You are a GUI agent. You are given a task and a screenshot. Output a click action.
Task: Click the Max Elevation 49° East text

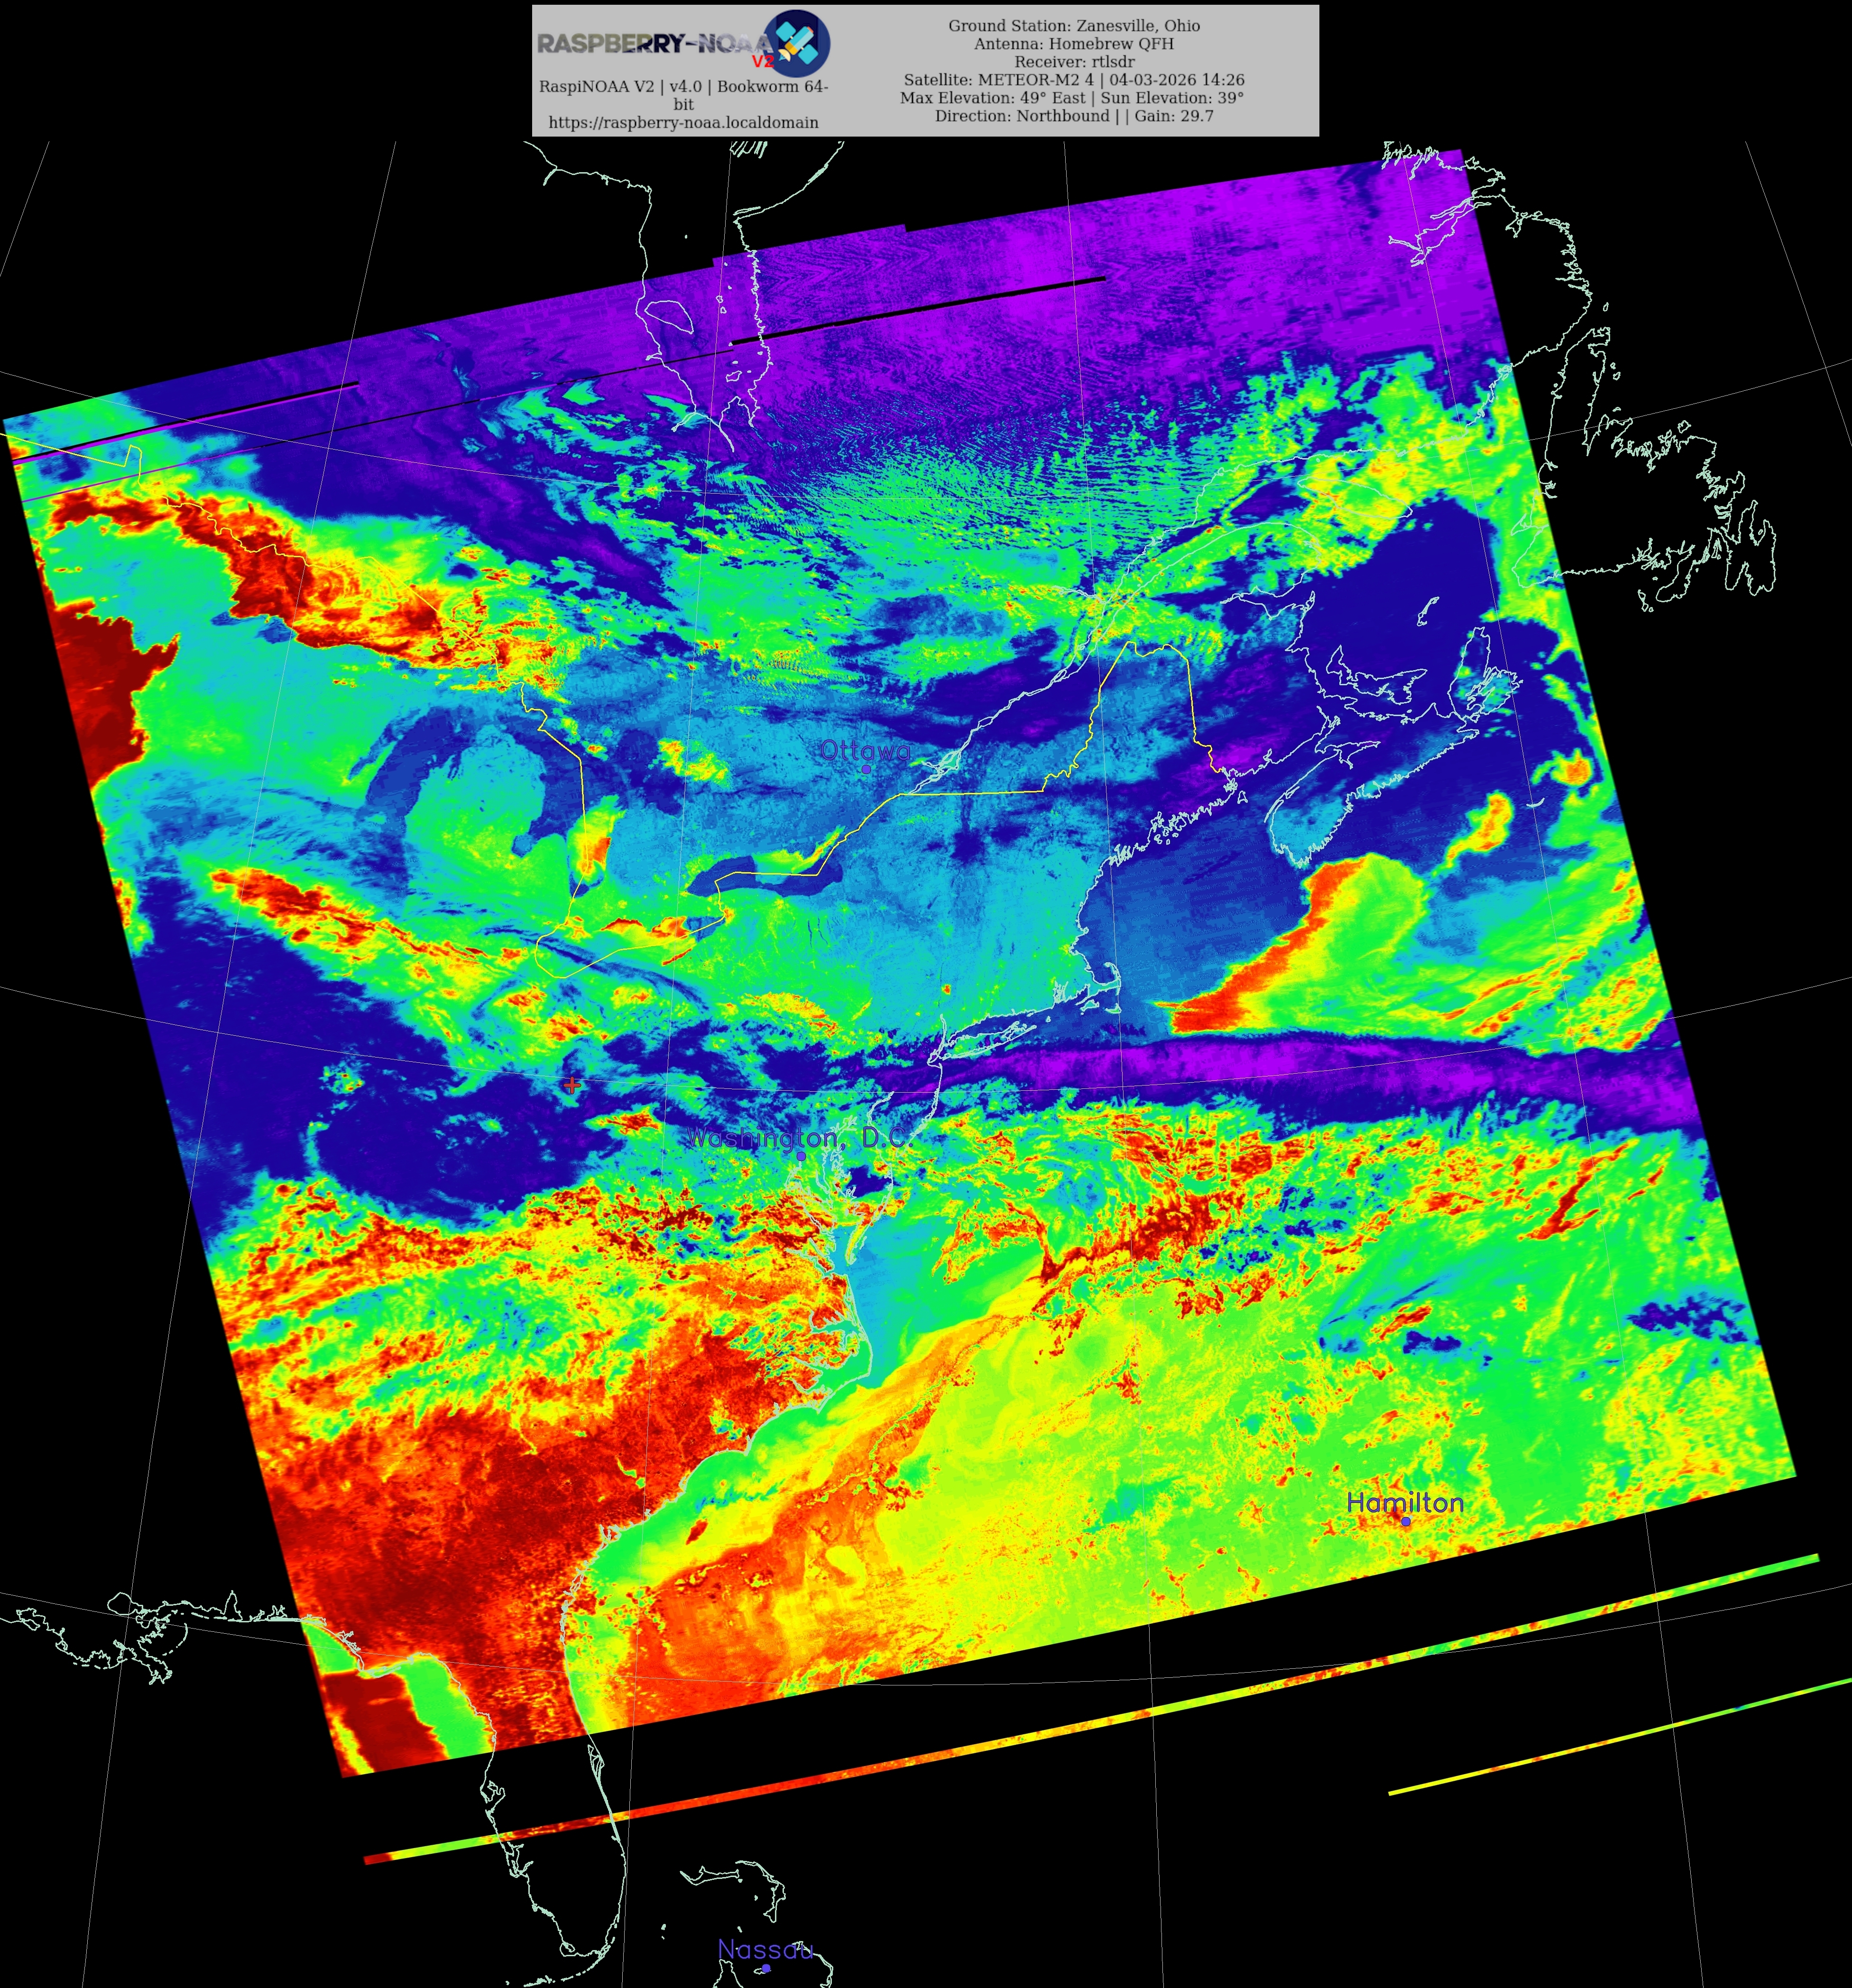coord(992,98)
